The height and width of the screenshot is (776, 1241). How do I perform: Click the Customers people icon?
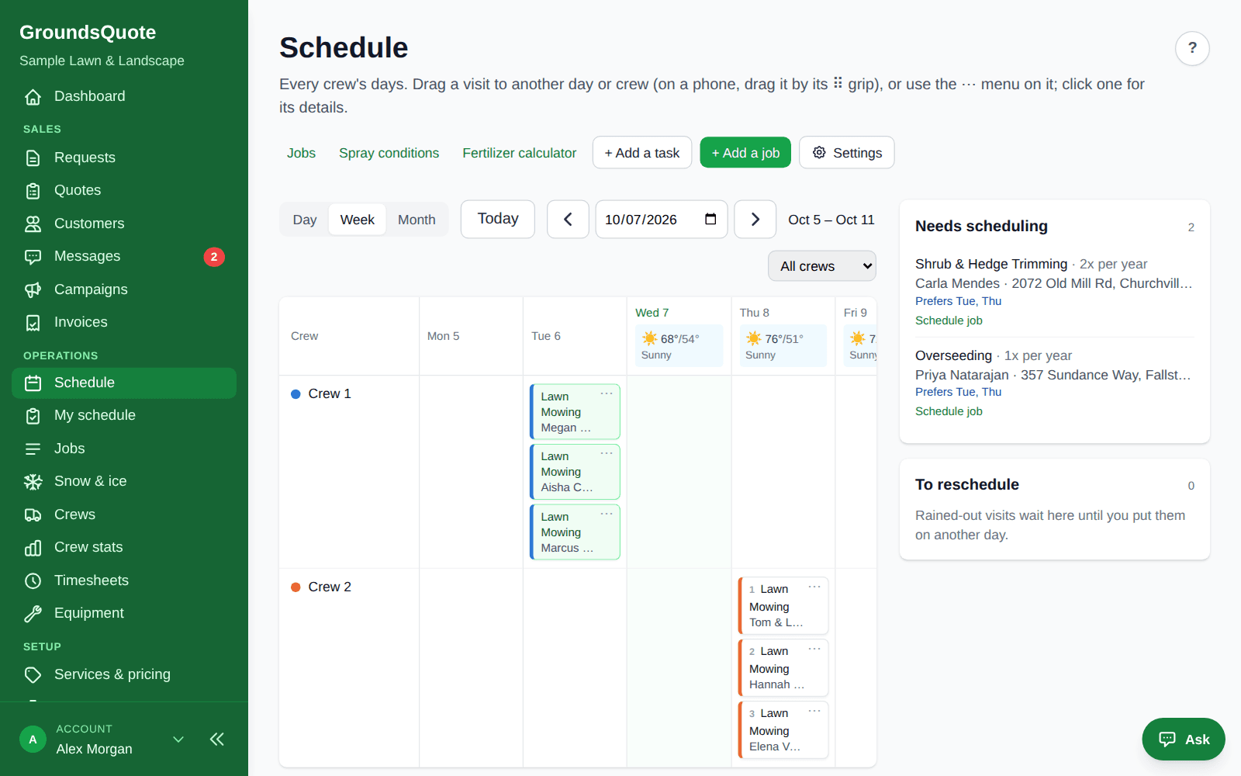(x=33, y=224)
